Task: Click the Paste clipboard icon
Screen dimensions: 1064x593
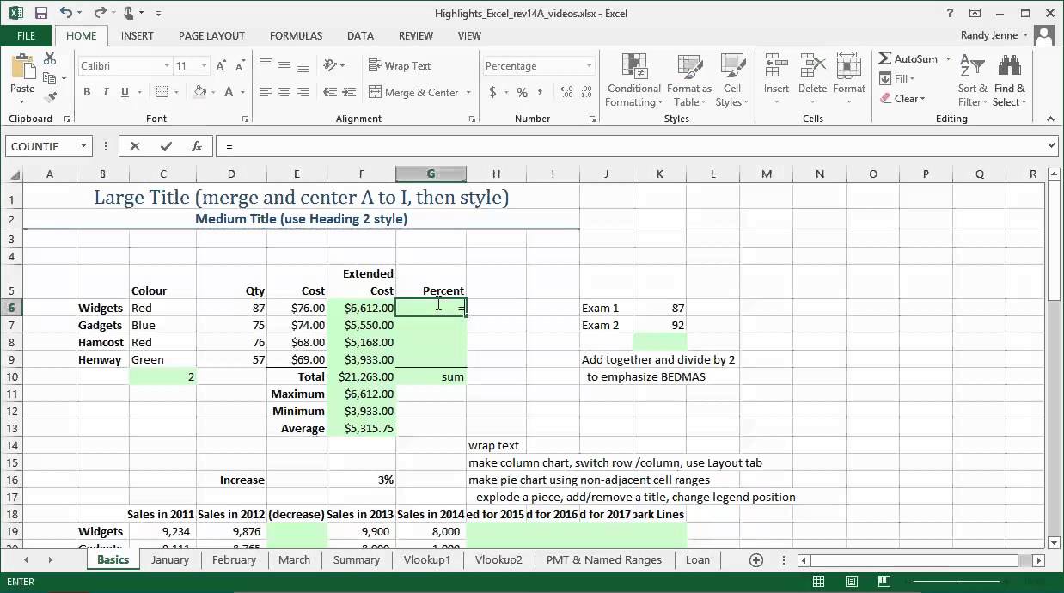Action: pos(22,69)
